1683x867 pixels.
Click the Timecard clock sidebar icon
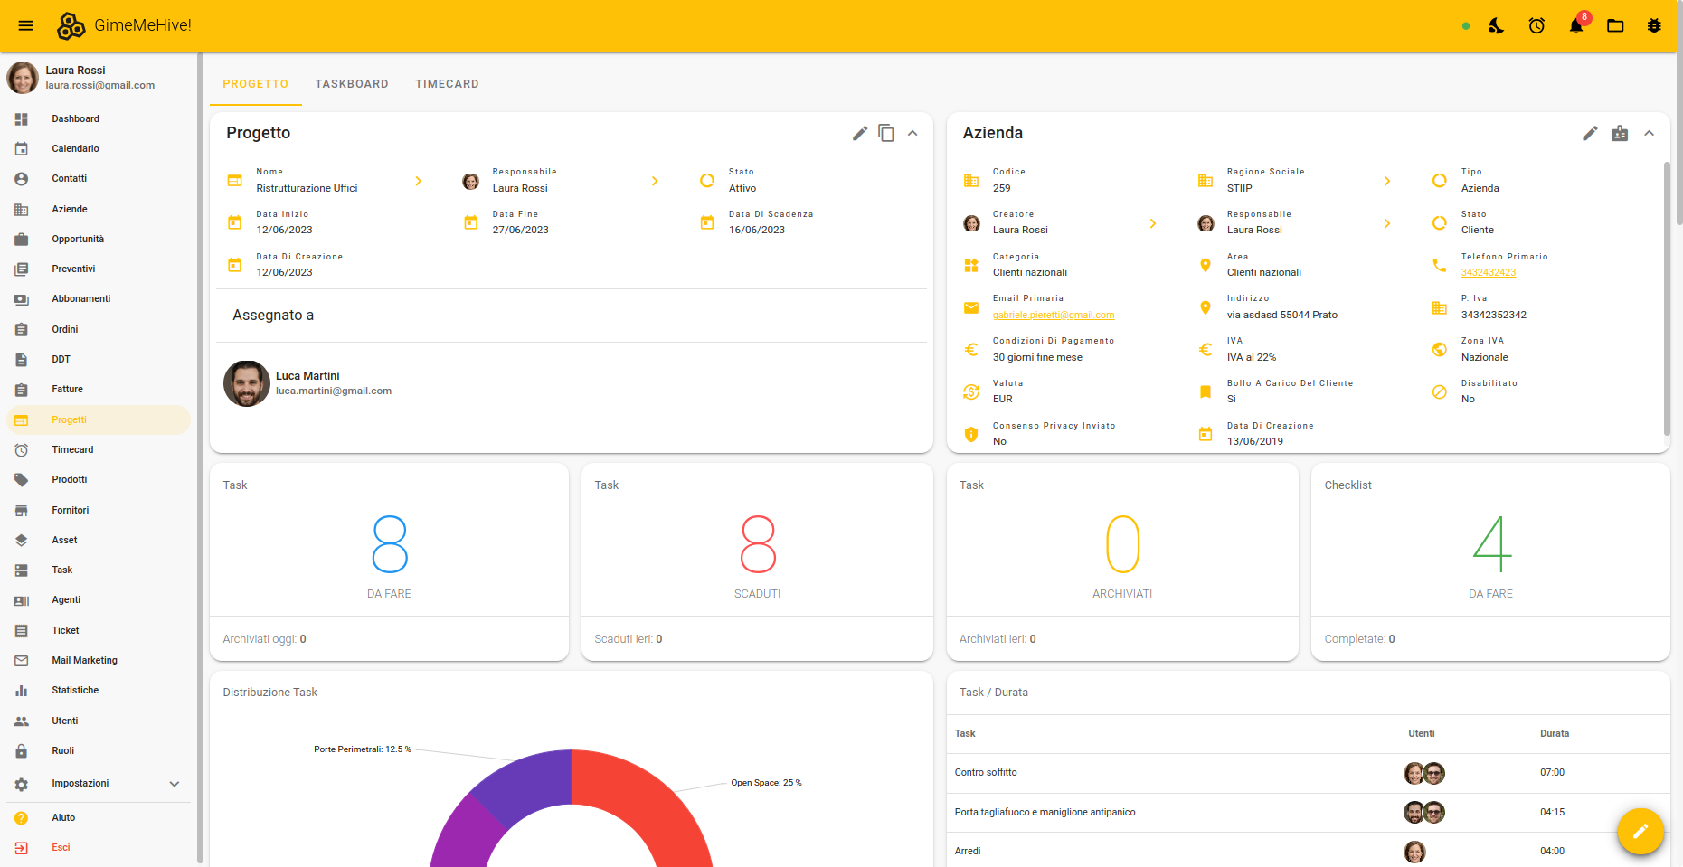click(22, 449)
